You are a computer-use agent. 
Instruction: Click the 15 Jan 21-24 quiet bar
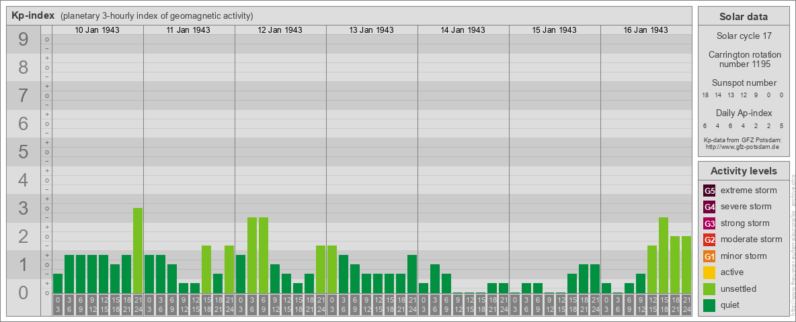(x=594, y=278)
